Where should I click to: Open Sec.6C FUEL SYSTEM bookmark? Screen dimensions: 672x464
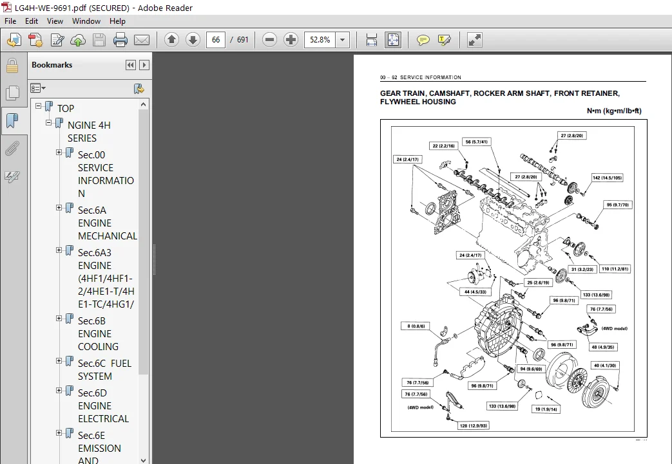(x=104, y=370)
